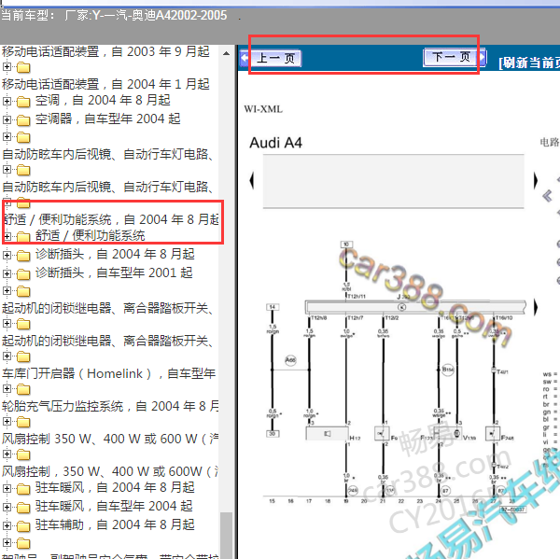This screenshot has height=559, width=560.
Task: Select 车库门开启器（Homelink）tree label
Action: pos(108,373)
